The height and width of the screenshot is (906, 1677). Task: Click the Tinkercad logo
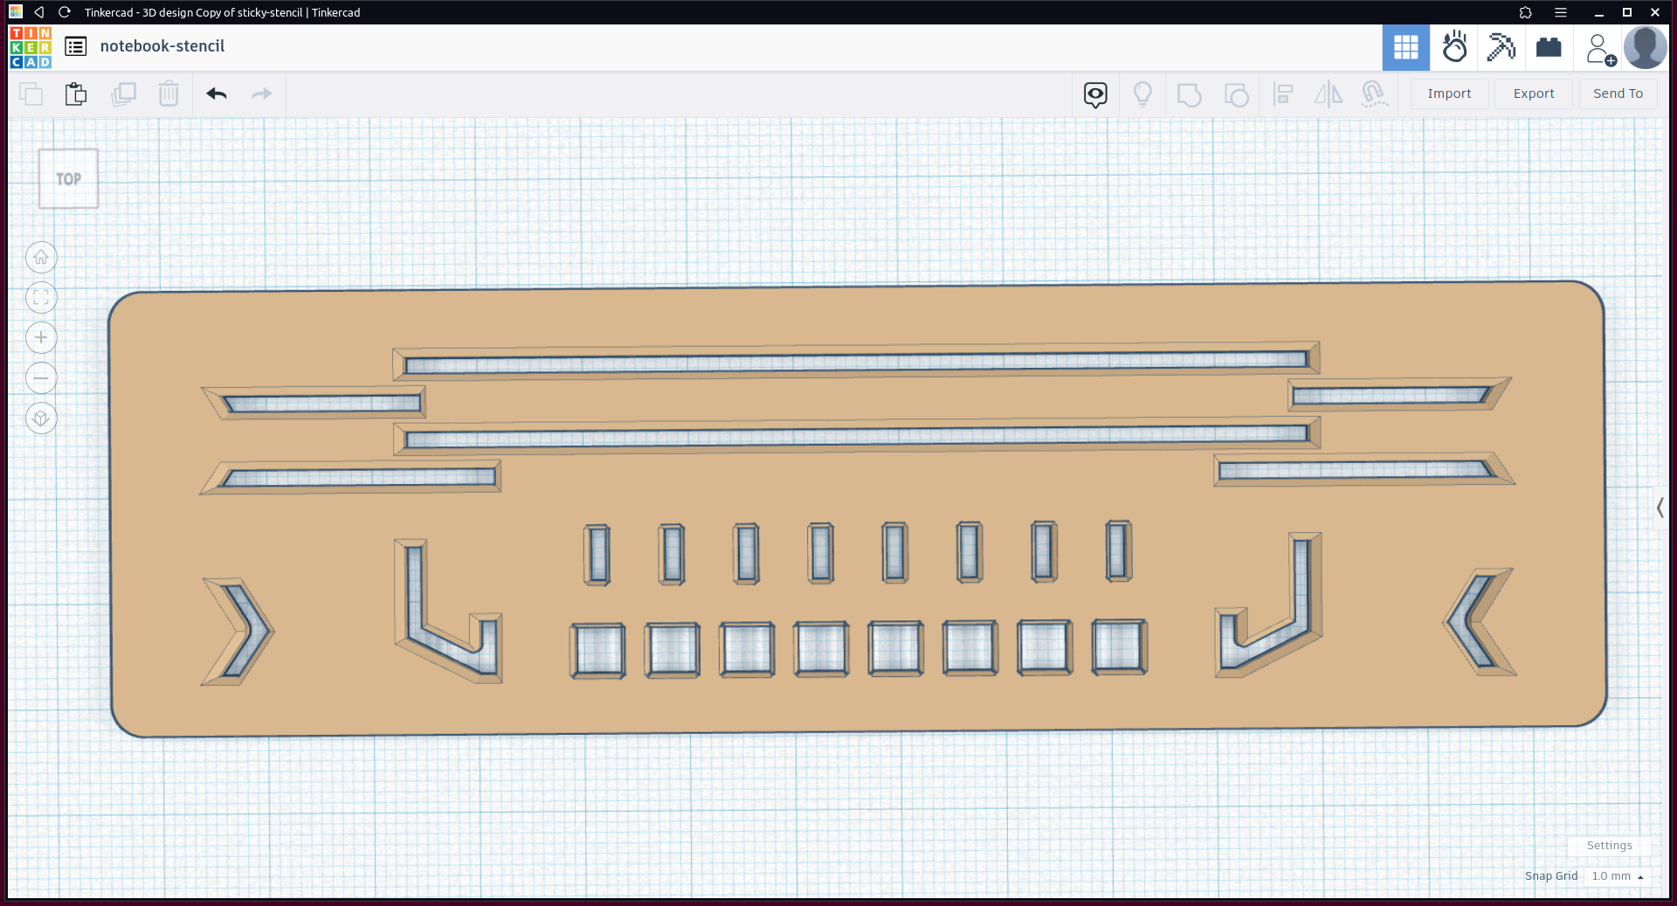click(x=31, y=47)
